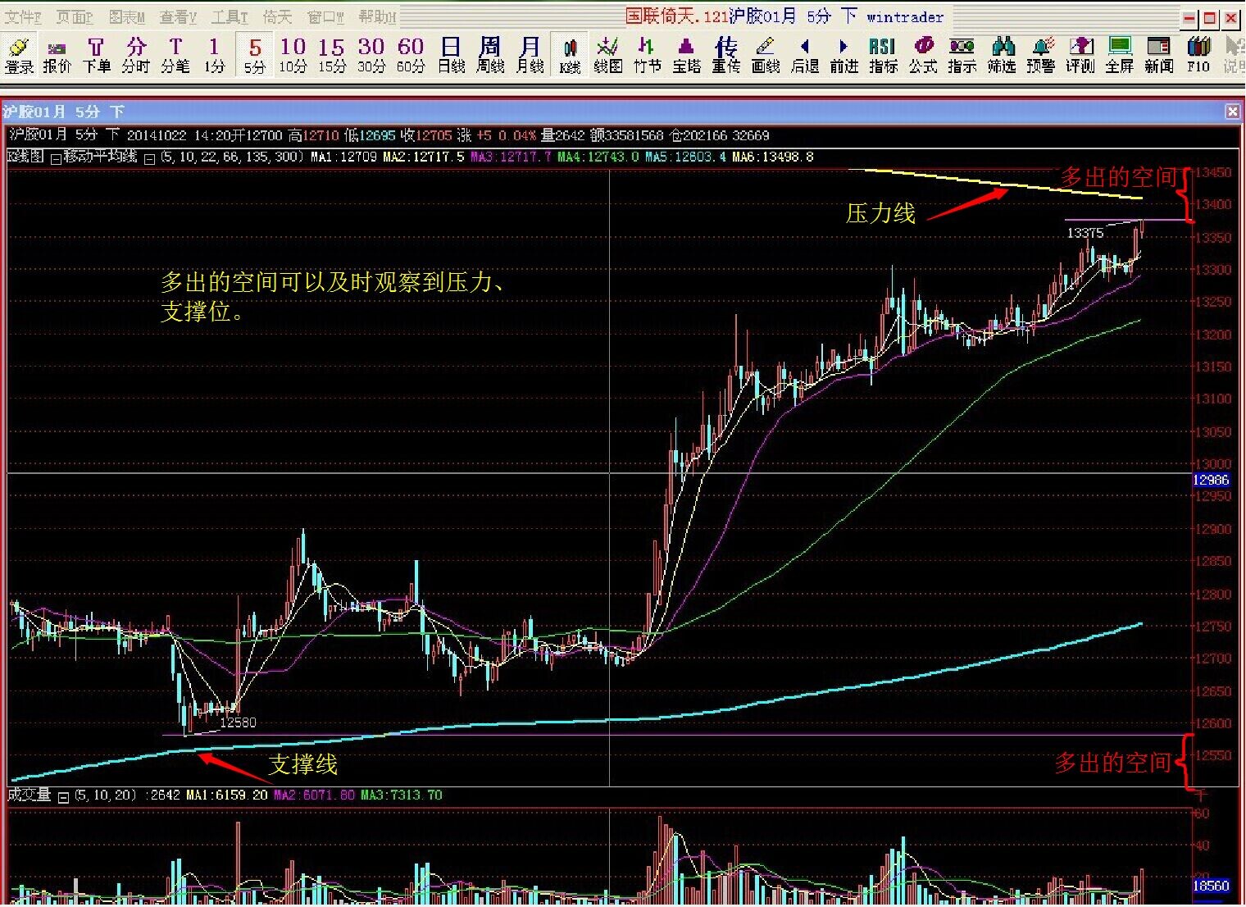Click the 评测 evaluation icon

(1080, 55)
